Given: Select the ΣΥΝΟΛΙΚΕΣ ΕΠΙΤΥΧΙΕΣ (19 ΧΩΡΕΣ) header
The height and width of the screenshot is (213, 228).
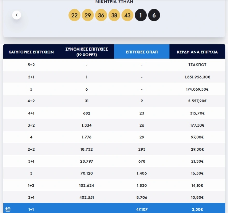Looking at the screenshot, I should (87, 52).
